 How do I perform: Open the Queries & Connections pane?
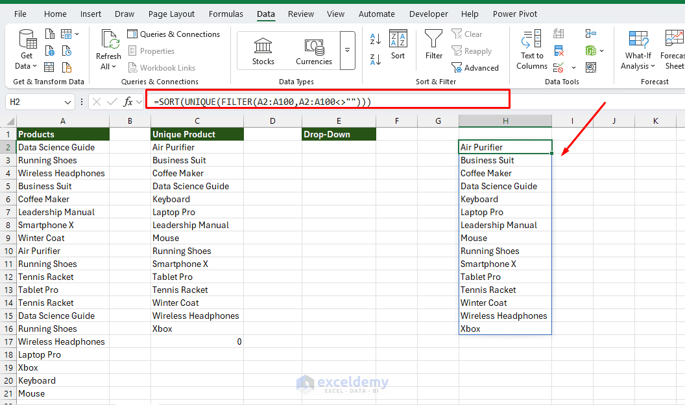173,34
